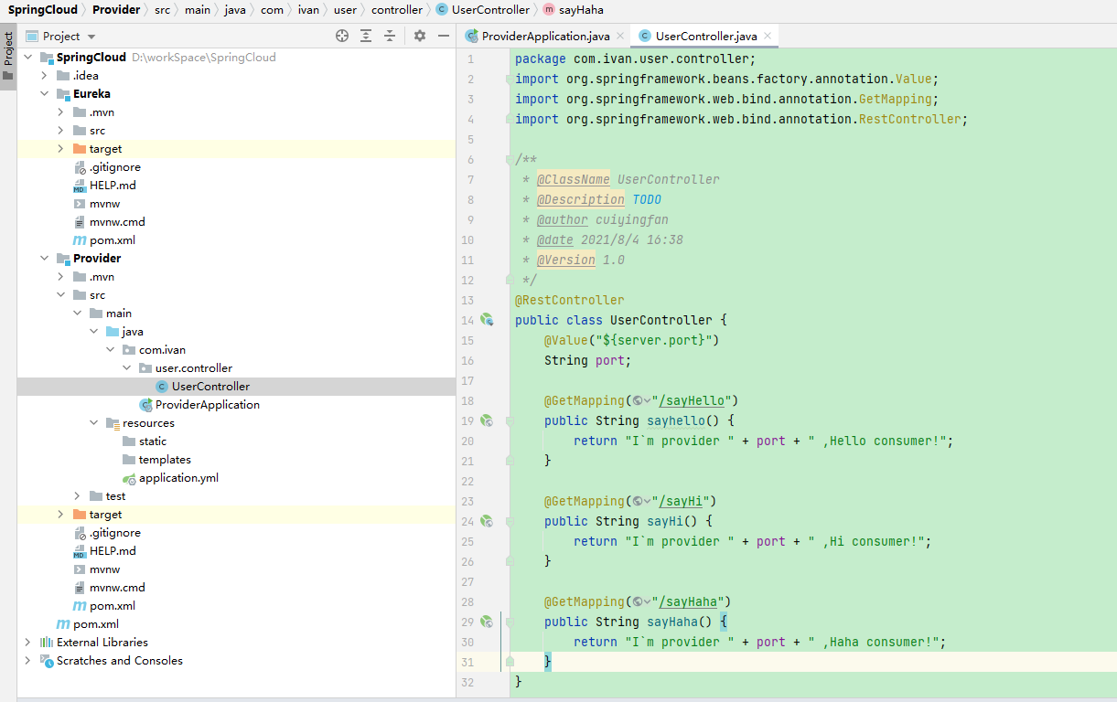Expand the test folder
Viewport: 1117px width, 702px height.
click(x=78, y=495)
